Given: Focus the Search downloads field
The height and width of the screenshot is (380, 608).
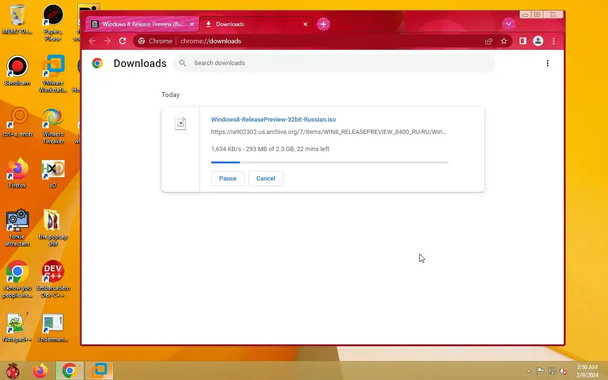Looking at the screenshot, I should coord(333,63).
